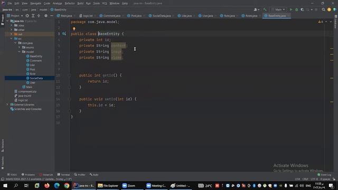Click the gutter implementations icon on line 3

click(64, 34)
